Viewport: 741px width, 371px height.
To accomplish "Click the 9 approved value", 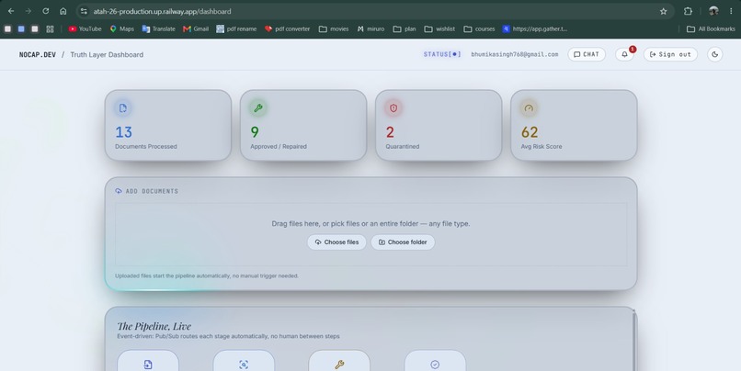I will tap(255, 132).
